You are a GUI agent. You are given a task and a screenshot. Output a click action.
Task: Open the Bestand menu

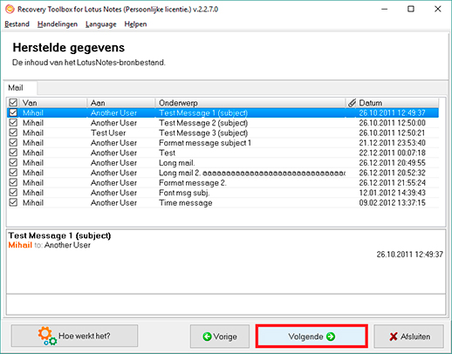(x=17, y=24)
